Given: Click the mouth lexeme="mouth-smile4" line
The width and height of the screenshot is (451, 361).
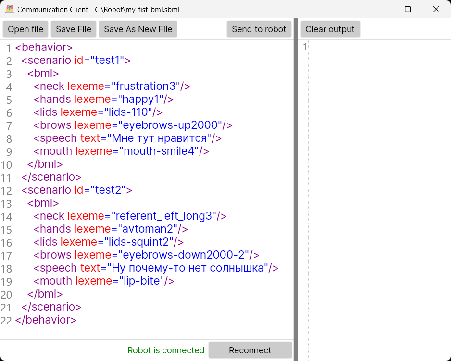Looking at the screenshot, I should (121, 151).
